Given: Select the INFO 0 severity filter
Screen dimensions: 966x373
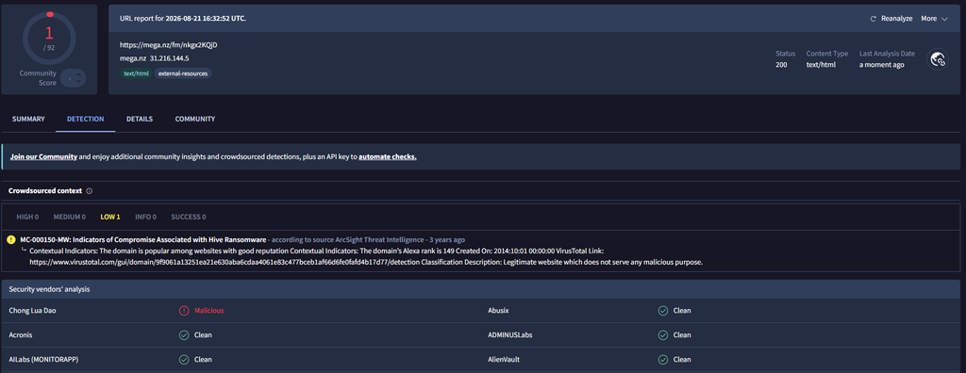Looking at the screenshot, I should [x=146, y=217].
